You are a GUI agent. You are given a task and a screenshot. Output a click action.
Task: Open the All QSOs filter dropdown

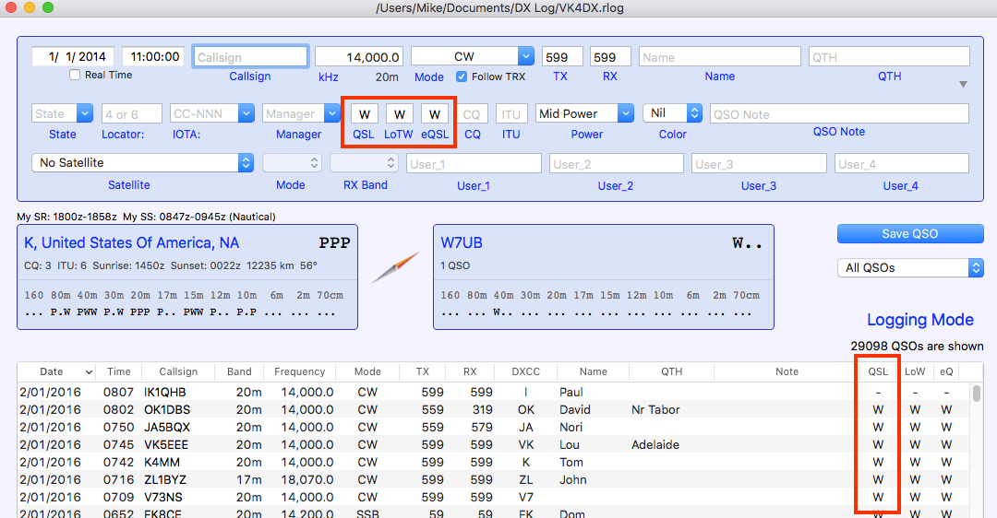(x=910, y=268)
